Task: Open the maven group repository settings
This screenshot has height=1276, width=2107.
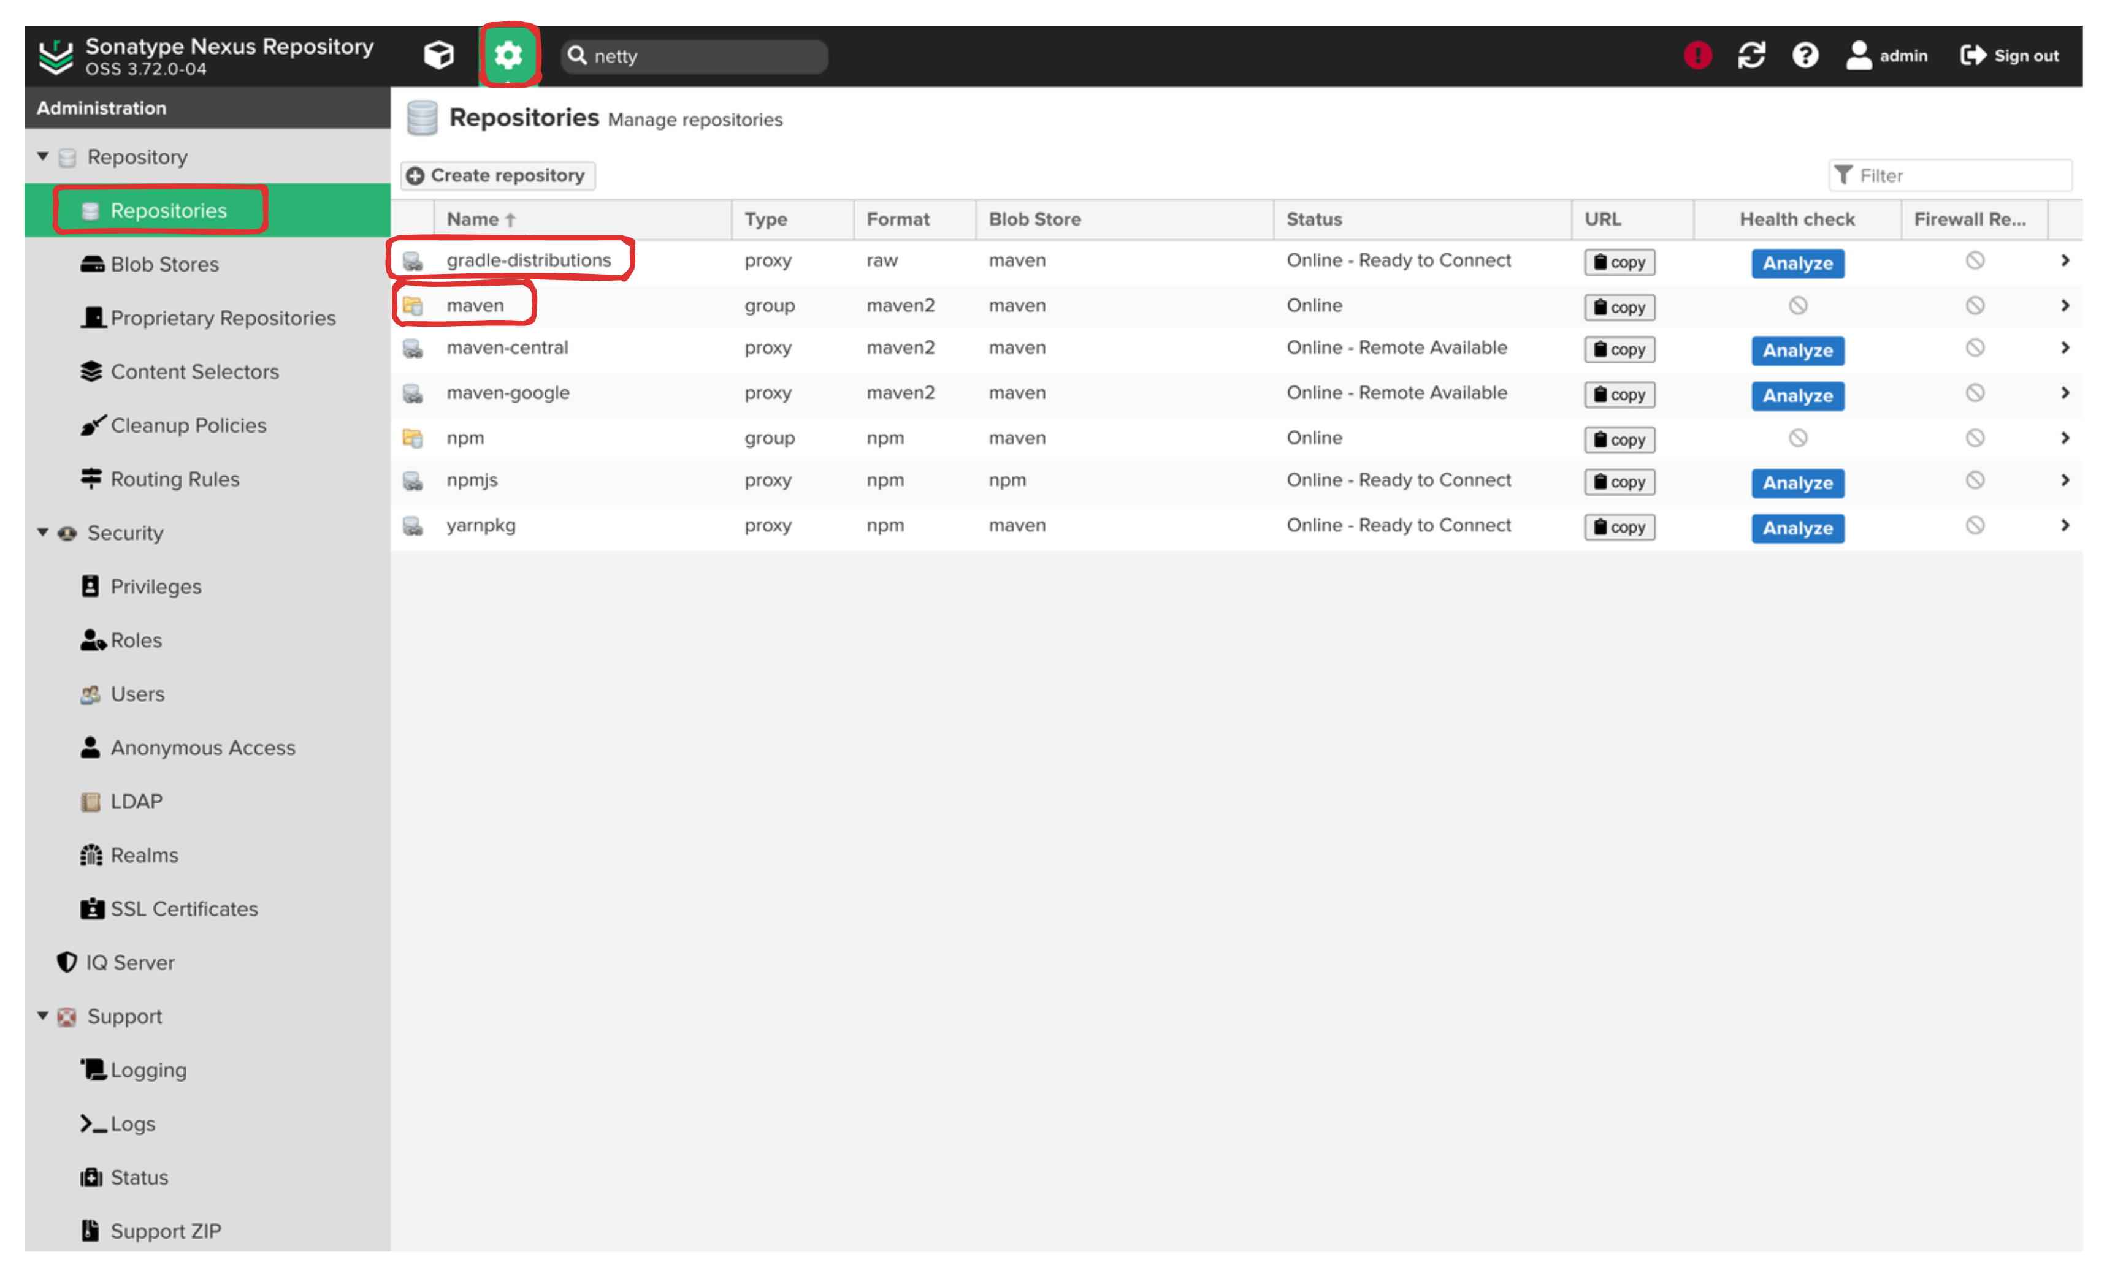Action: 476,304
